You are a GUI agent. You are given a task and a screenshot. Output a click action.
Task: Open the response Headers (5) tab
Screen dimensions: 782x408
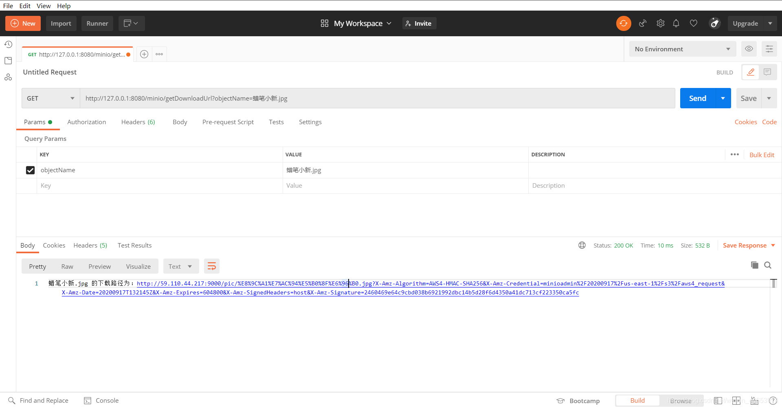90,246
